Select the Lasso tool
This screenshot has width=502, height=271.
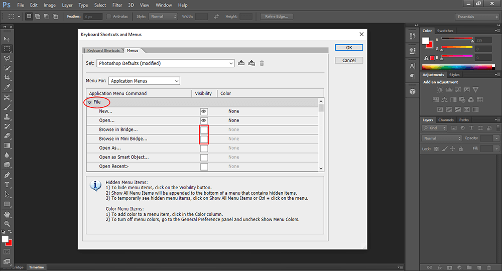click(x=7, y=59)
